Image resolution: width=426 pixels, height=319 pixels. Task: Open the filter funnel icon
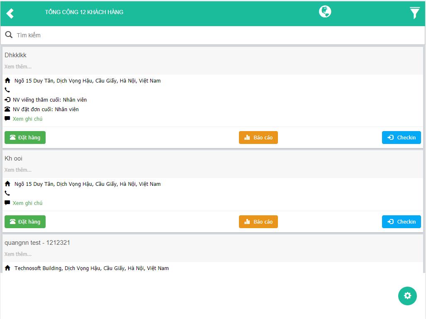(x=414, y=13)
